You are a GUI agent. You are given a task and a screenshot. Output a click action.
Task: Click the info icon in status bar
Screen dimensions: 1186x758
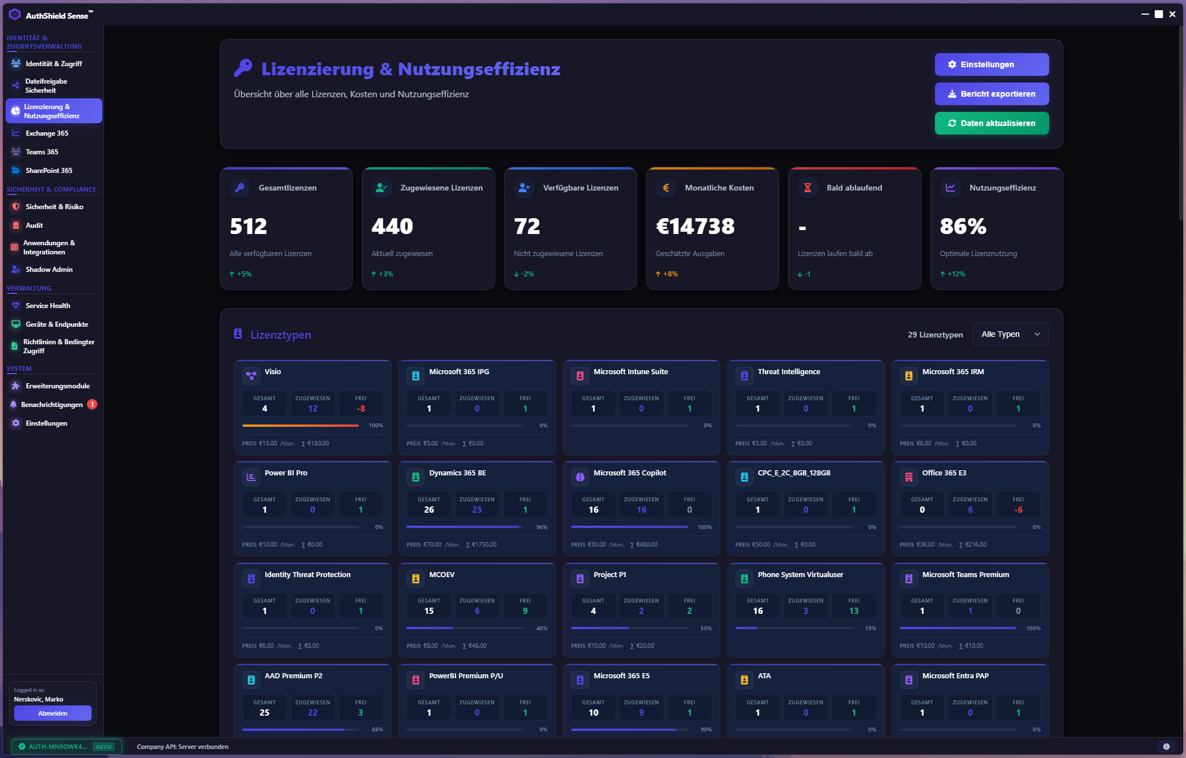click(x=1166, y=746)
